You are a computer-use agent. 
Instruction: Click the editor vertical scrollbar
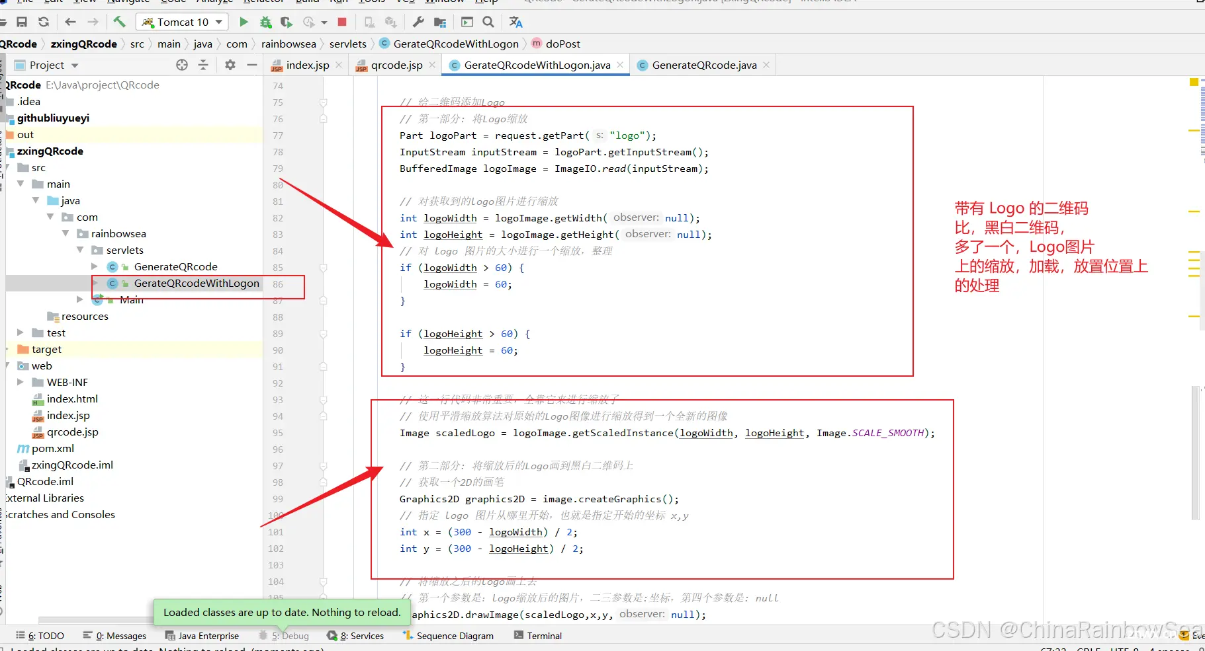pyautogui.click(x=1195, y=453)
